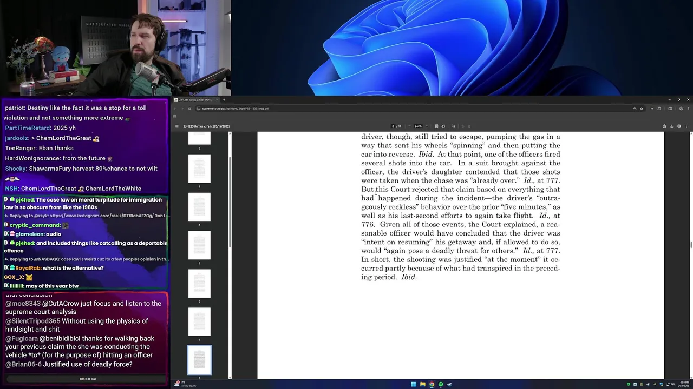Click the fit to page icon
The height and width of the screenshot is (389, 693).
(x=436, y=126)
